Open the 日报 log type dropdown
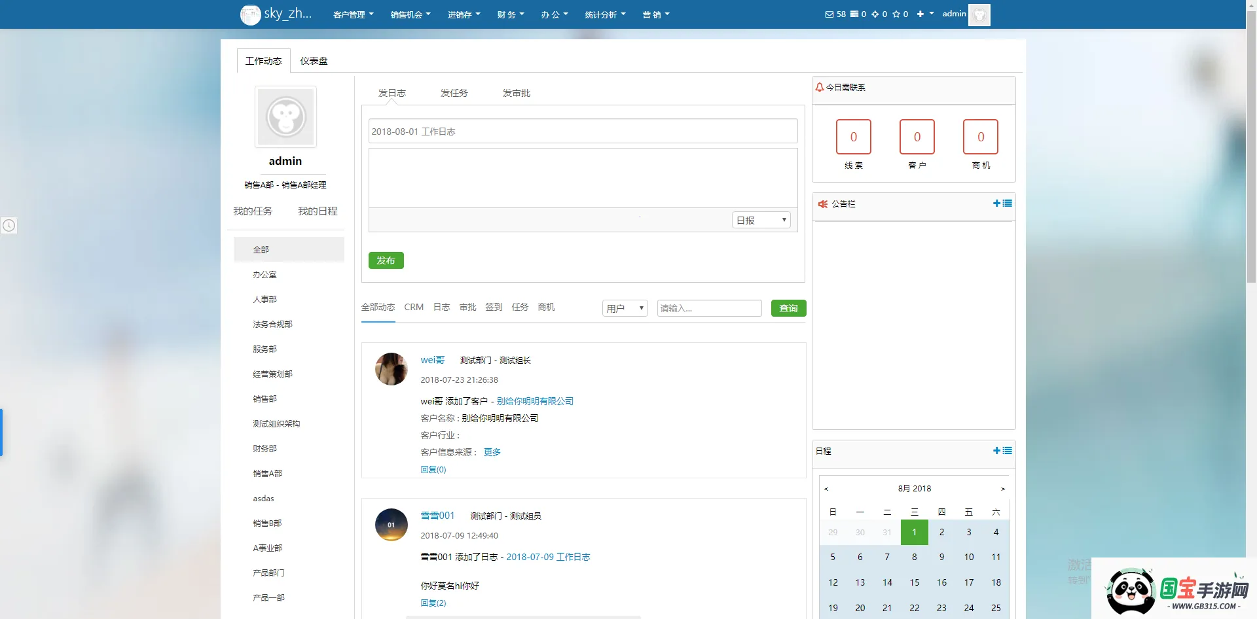1257x619 pixels. 761,221
